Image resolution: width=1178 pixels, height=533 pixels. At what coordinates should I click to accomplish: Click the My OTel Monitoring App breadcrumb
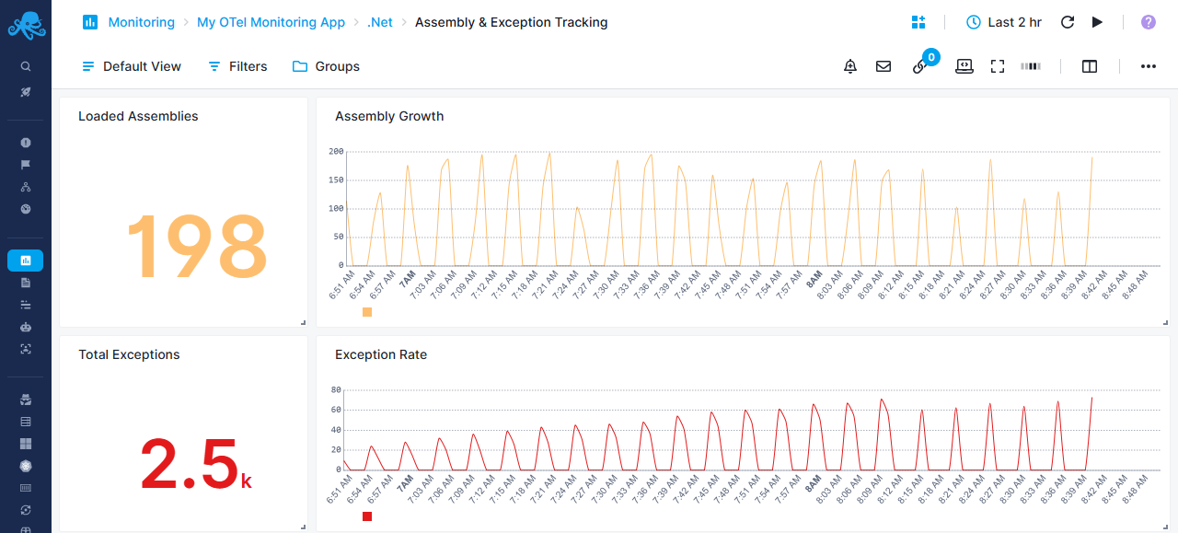[271, 21]
